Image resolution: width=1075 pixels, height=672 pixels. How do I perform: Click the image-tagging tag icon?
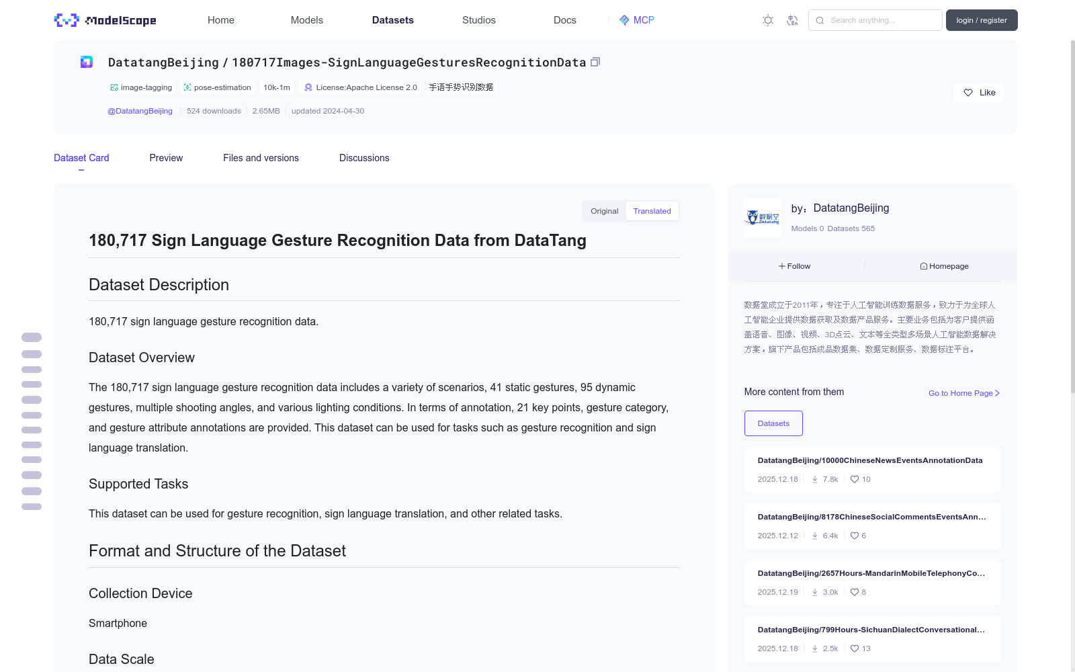pos(114,87)
